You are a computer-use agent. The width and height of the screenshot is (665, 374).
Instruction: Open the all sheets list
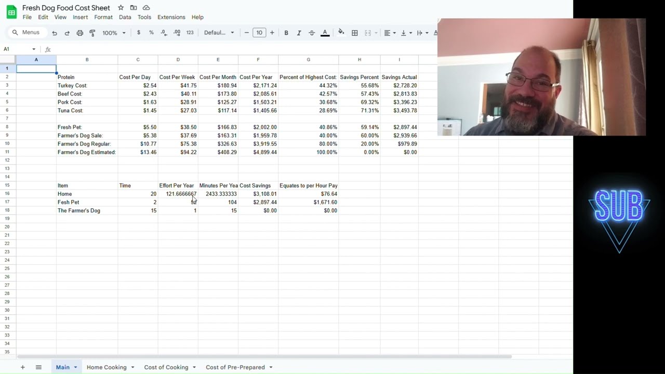(x=38, y=367)
